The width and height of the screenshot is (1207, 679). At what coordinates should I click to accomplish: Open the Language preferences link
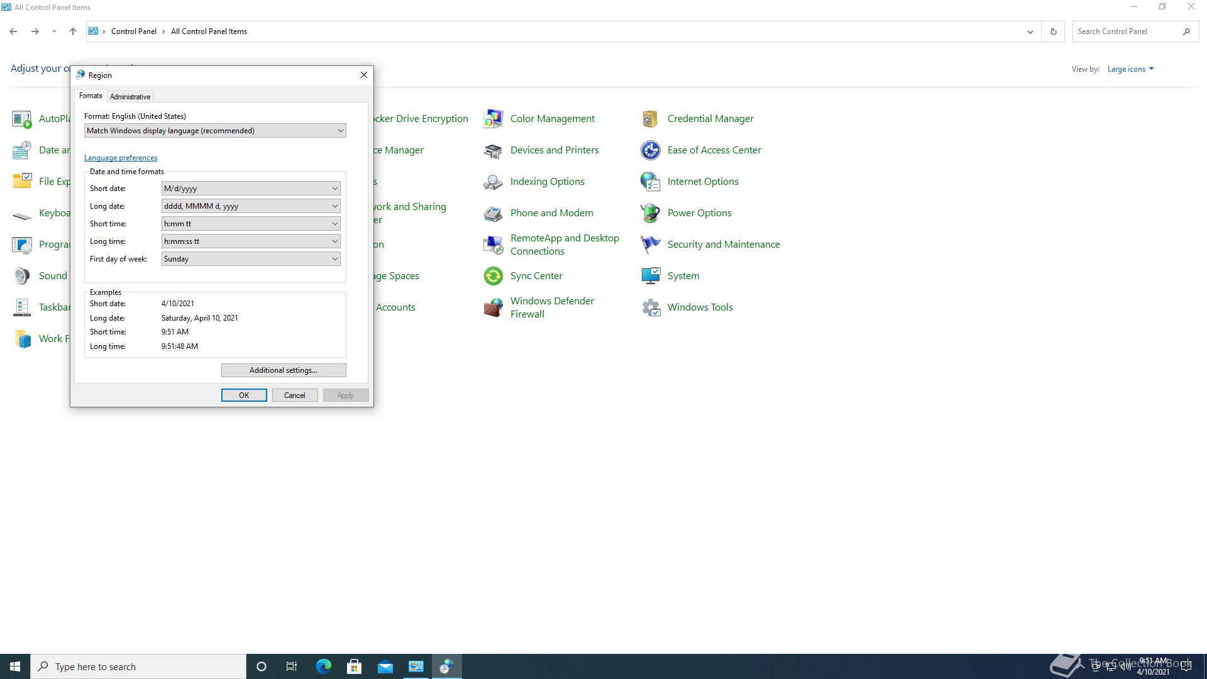point(121,158)
